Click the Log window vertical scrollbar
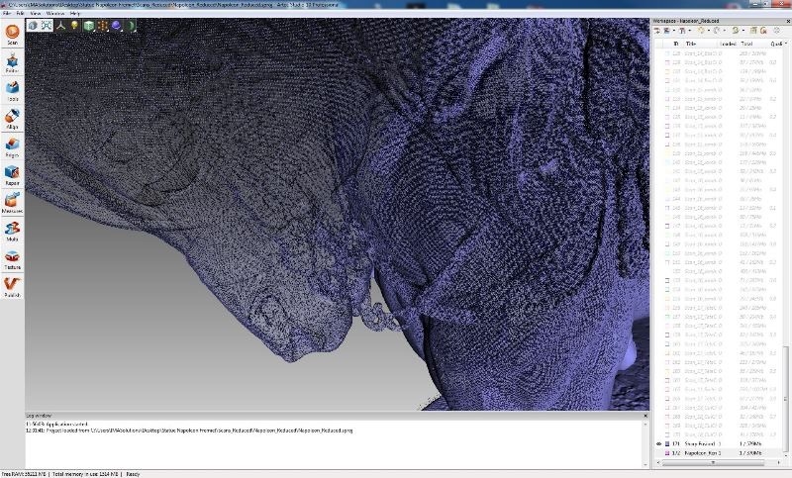The height and width of the screenshot is (478, 792). 645,444
